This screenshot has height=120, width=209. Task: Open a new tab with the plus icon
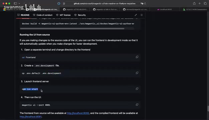[200, 3]
